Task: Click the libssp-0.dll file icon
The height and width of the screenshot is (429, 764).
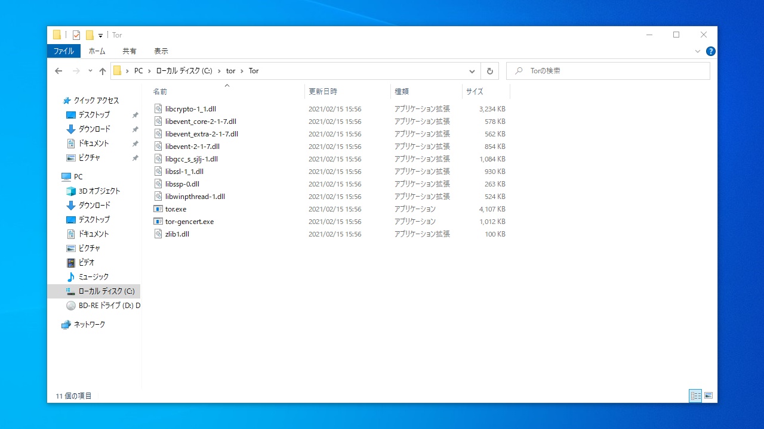Action: (x=158, y=184)
